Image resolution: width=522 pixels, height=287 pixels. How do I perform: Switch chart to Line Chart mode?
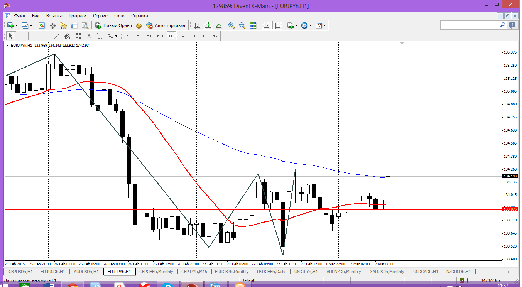(x=219, y=25)
